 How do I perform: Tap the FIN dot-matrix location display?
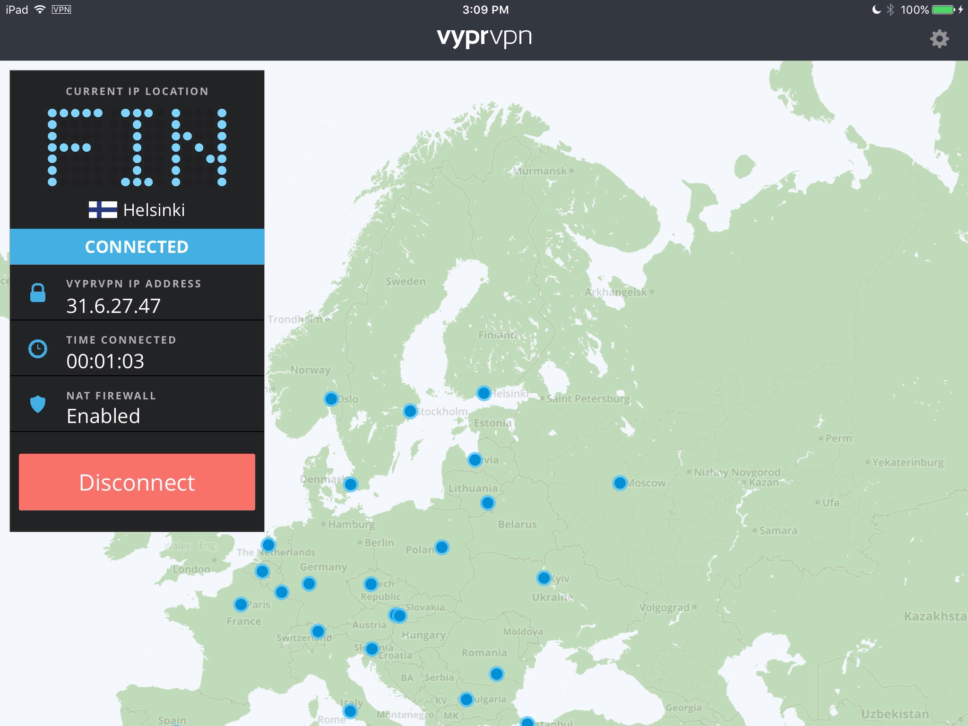point(137,147)
